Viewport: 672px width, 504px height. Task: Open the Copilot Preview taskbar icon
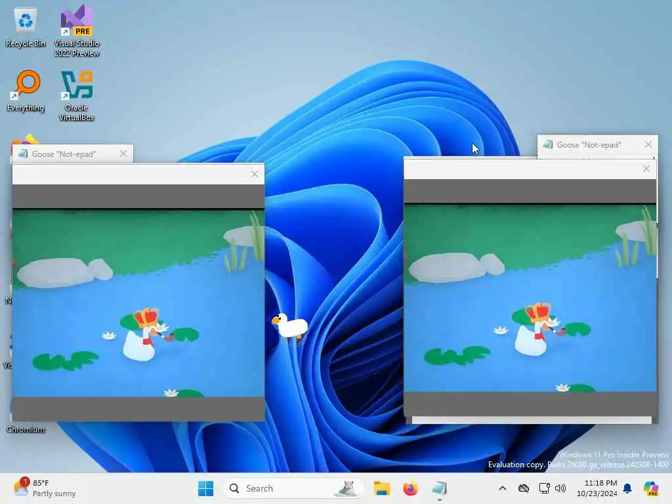click(651, 488)
